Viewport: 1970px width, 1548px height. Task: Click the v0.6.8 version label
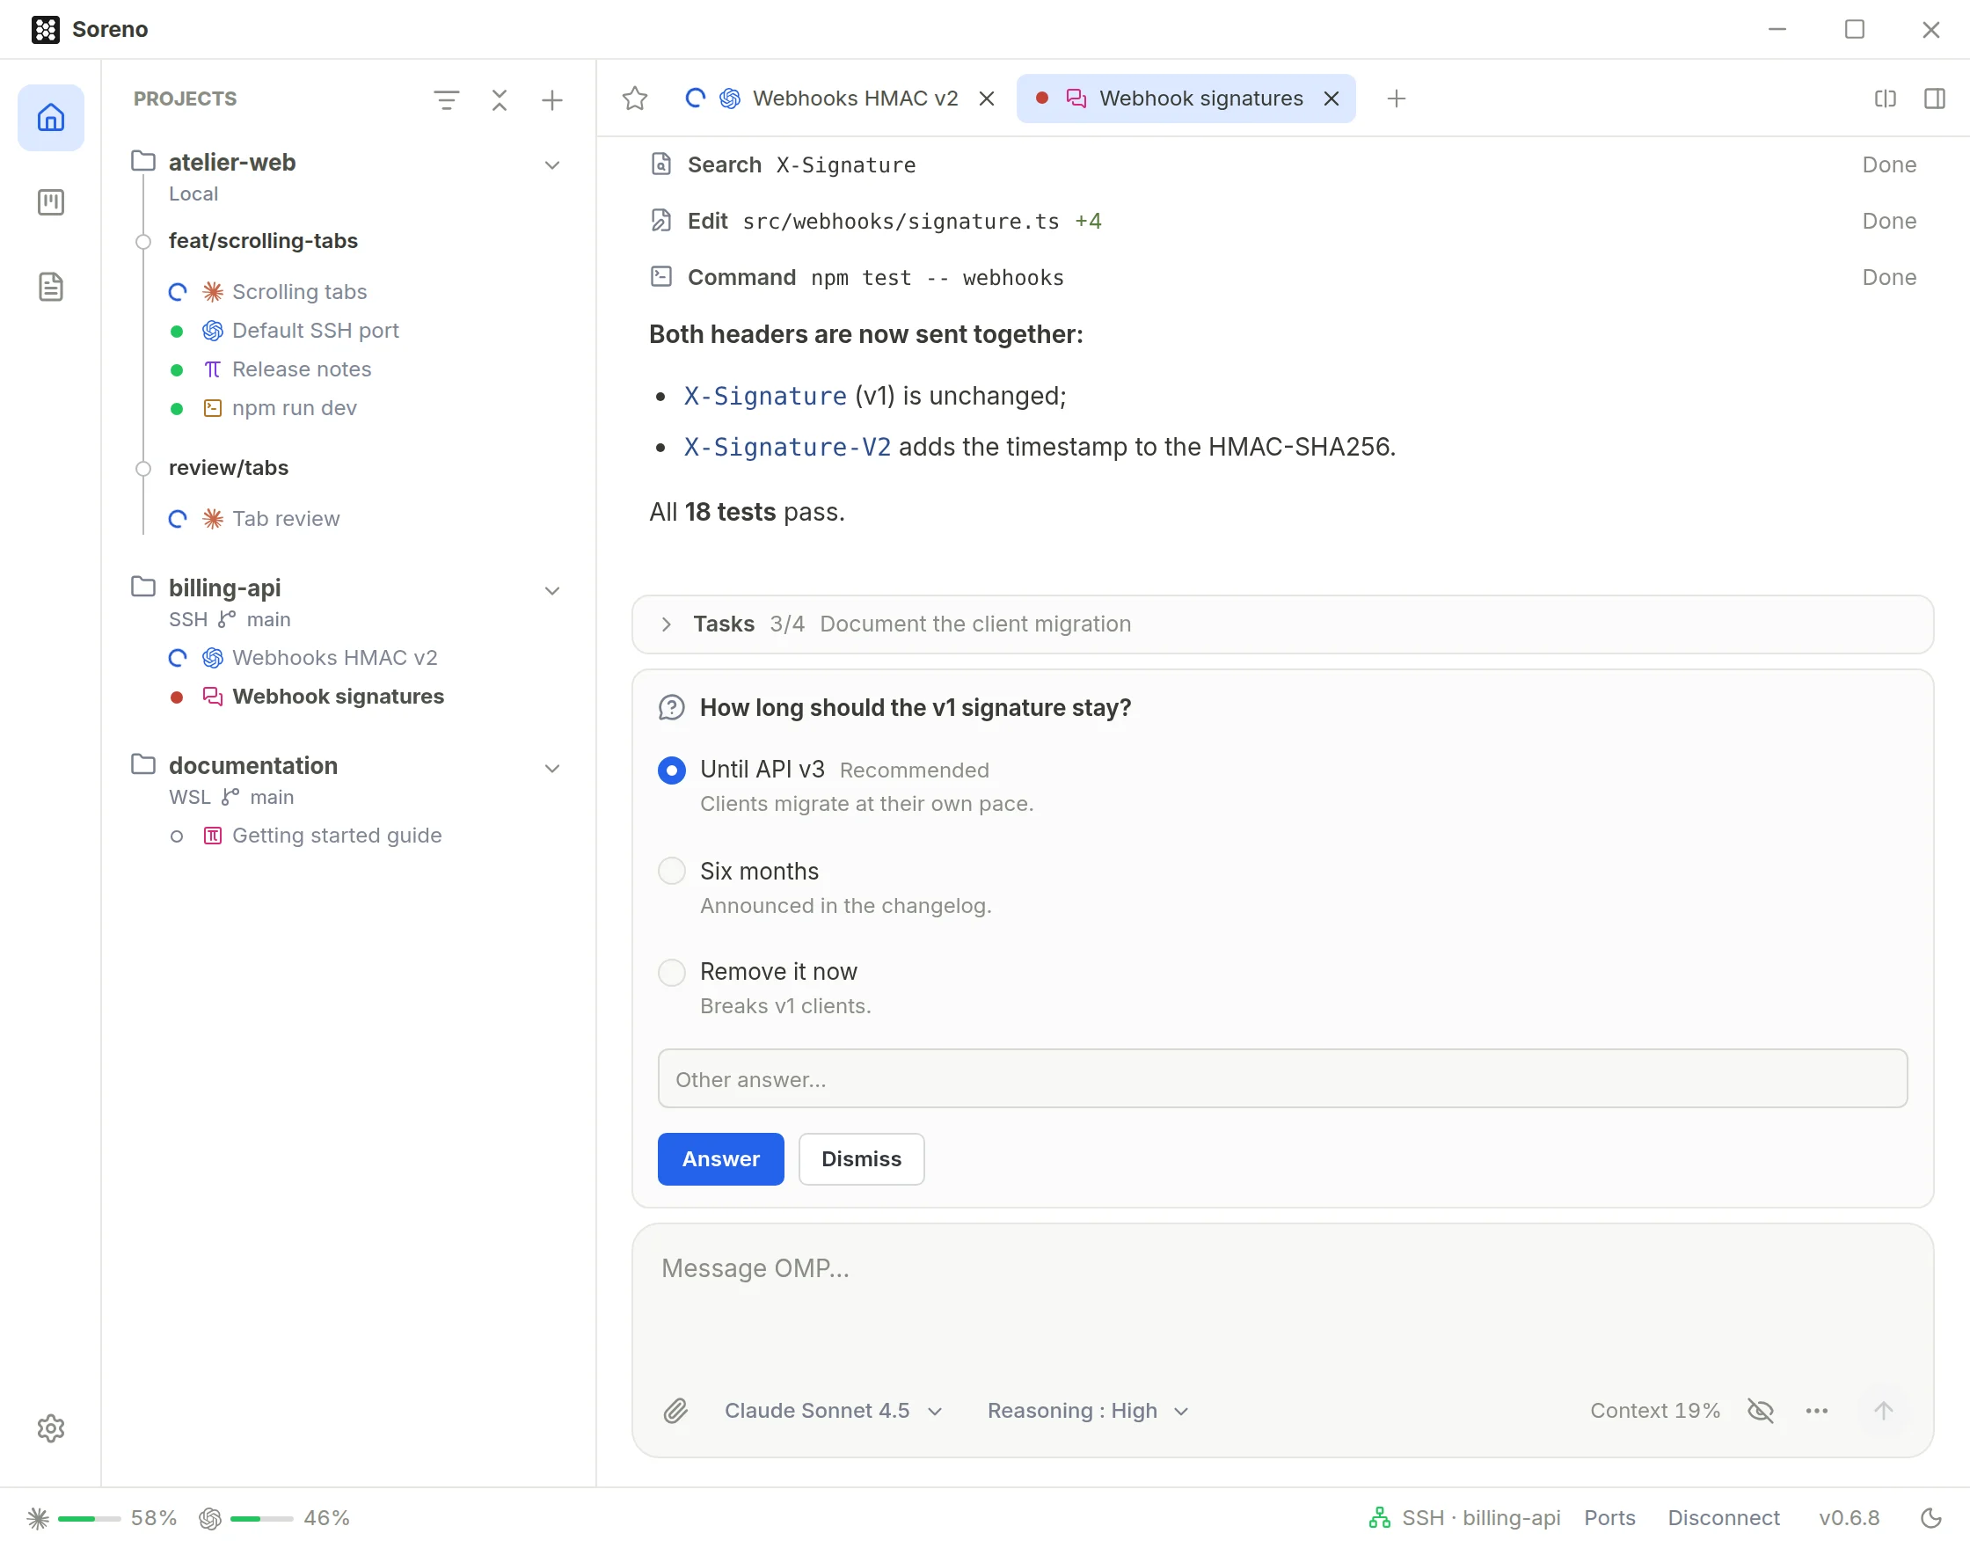[x=1850, y=1518]
